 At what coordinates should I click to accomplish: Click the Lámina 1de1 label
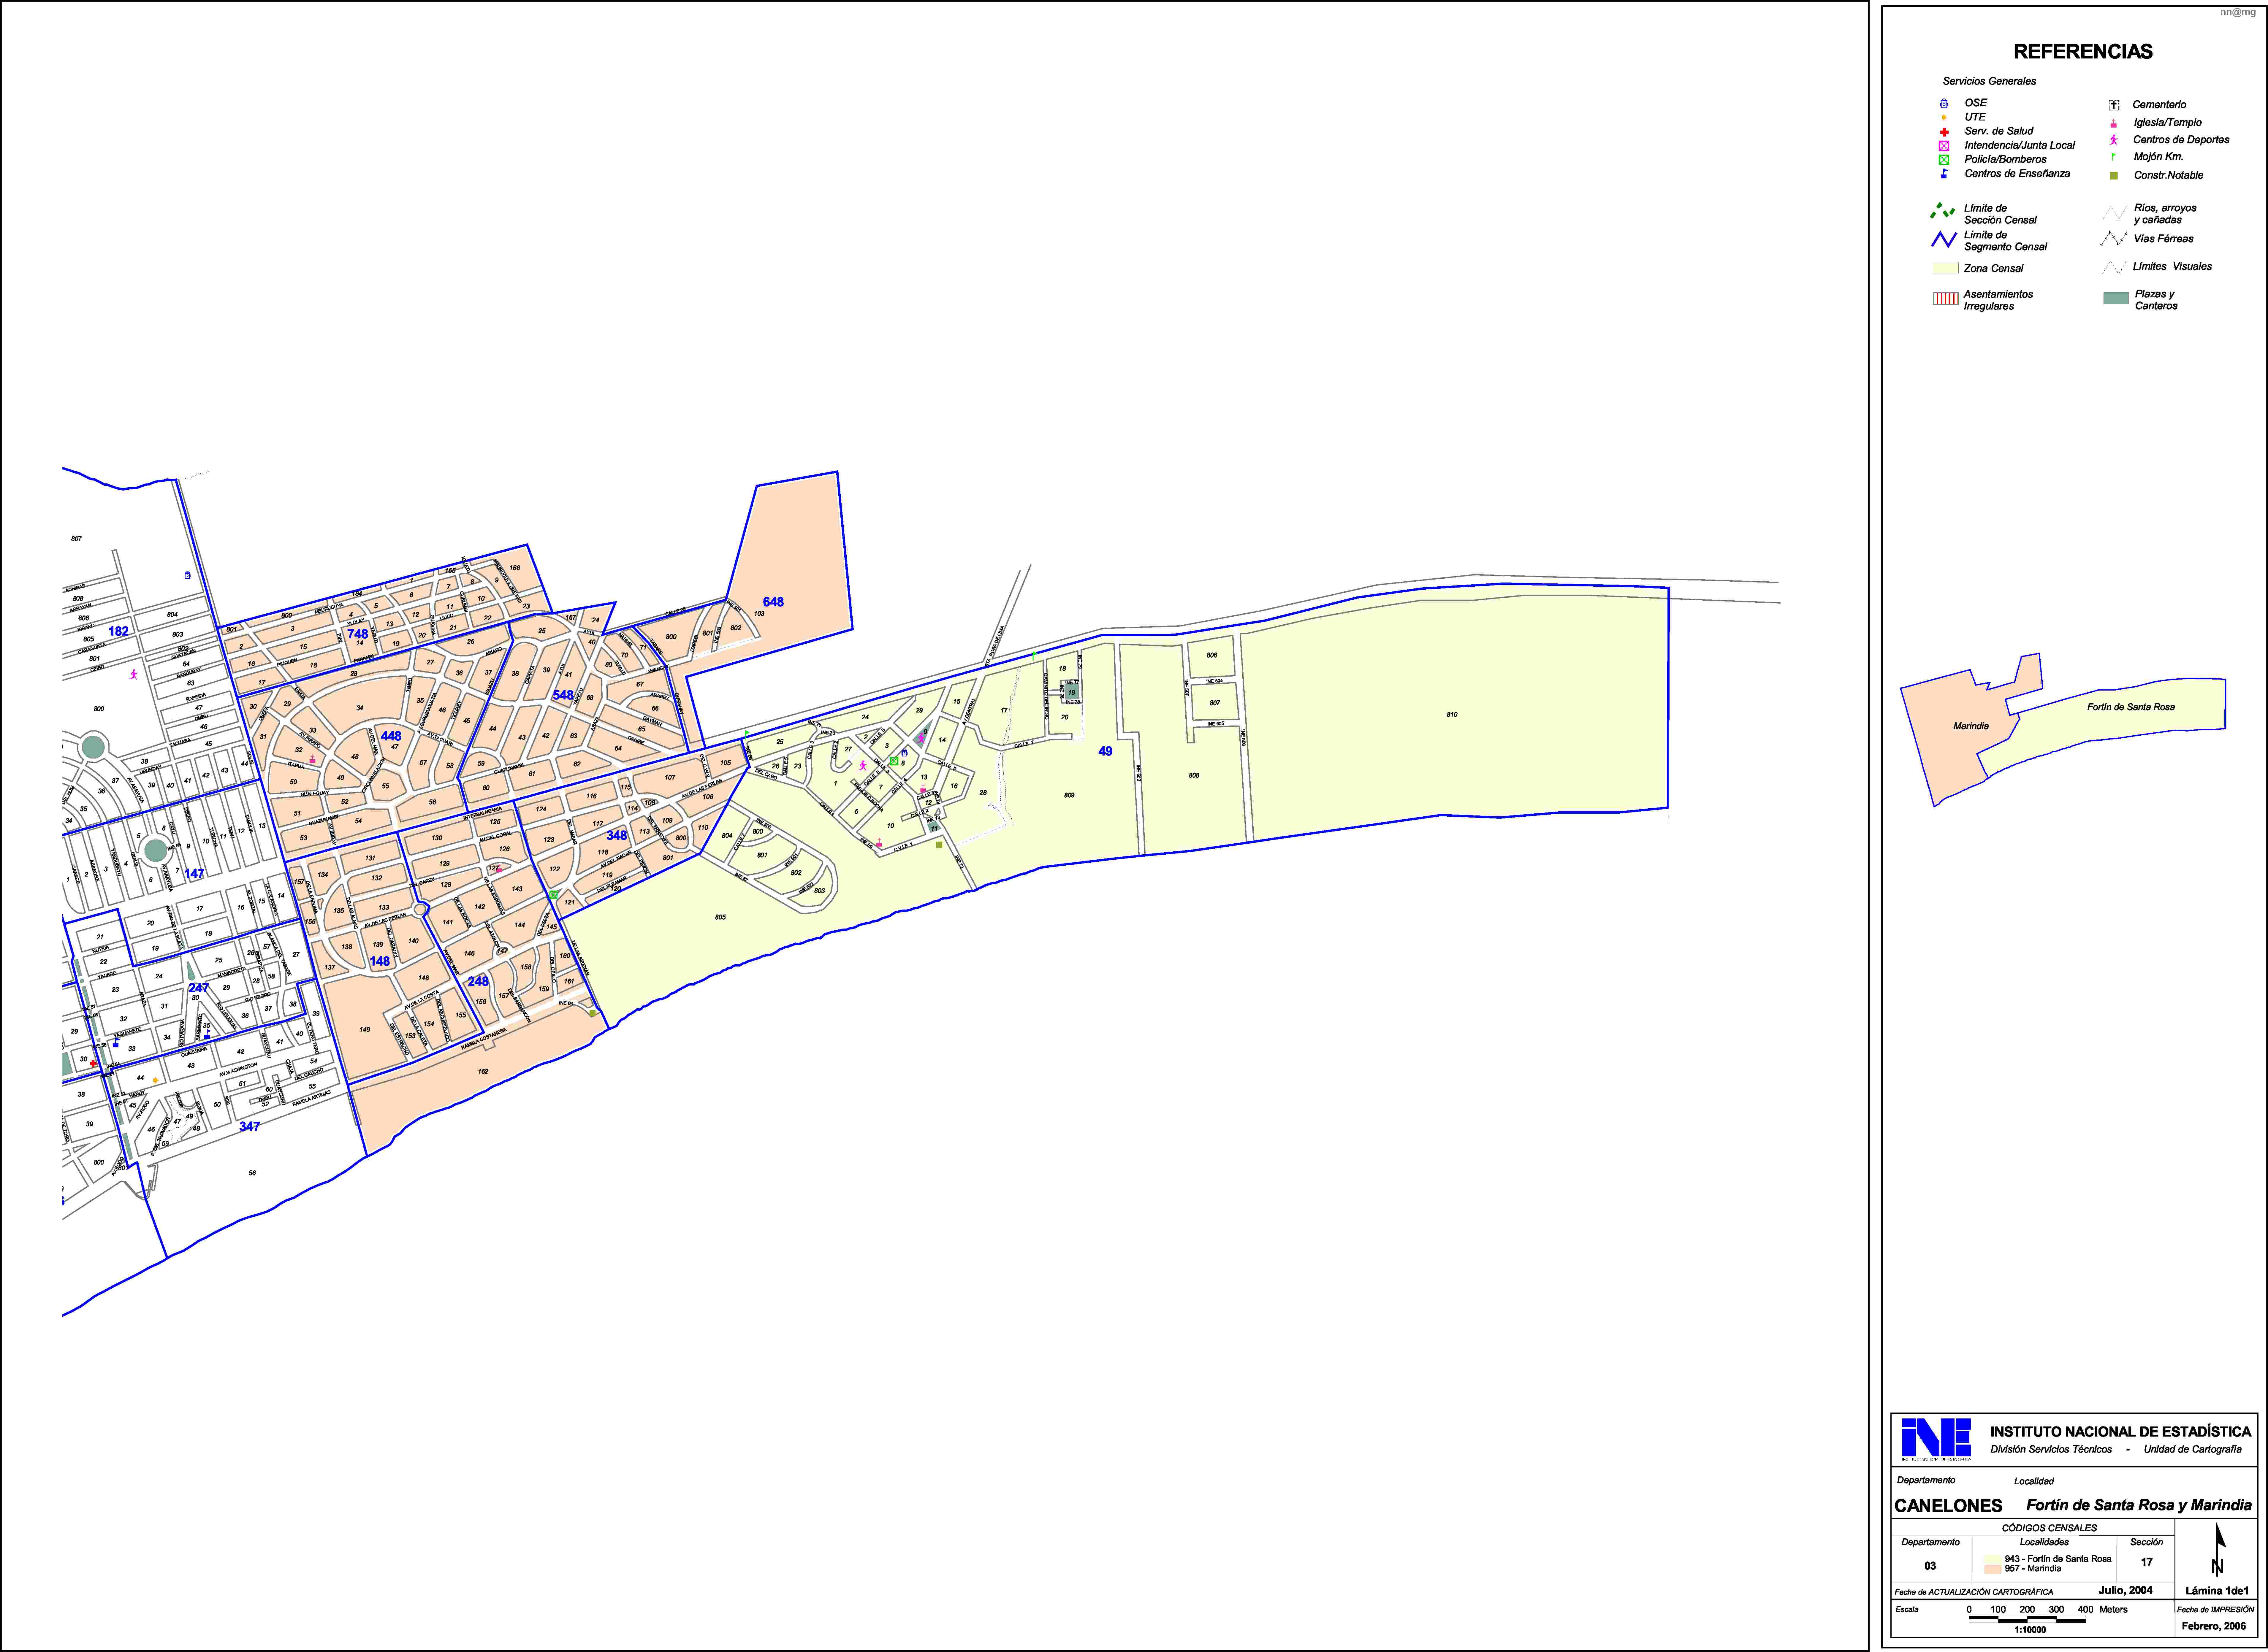point(2217,1591)
